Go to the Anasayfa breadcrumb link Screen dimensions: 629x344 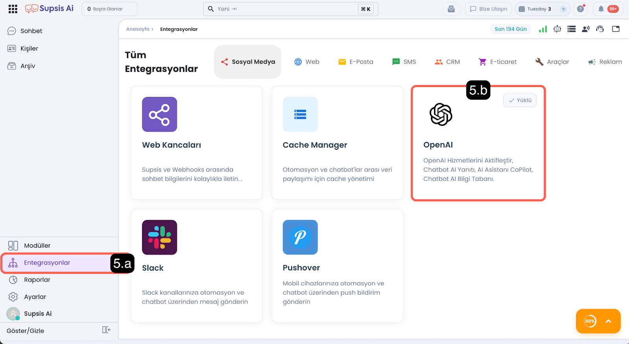pyautogui.click(x=138, y=29)
